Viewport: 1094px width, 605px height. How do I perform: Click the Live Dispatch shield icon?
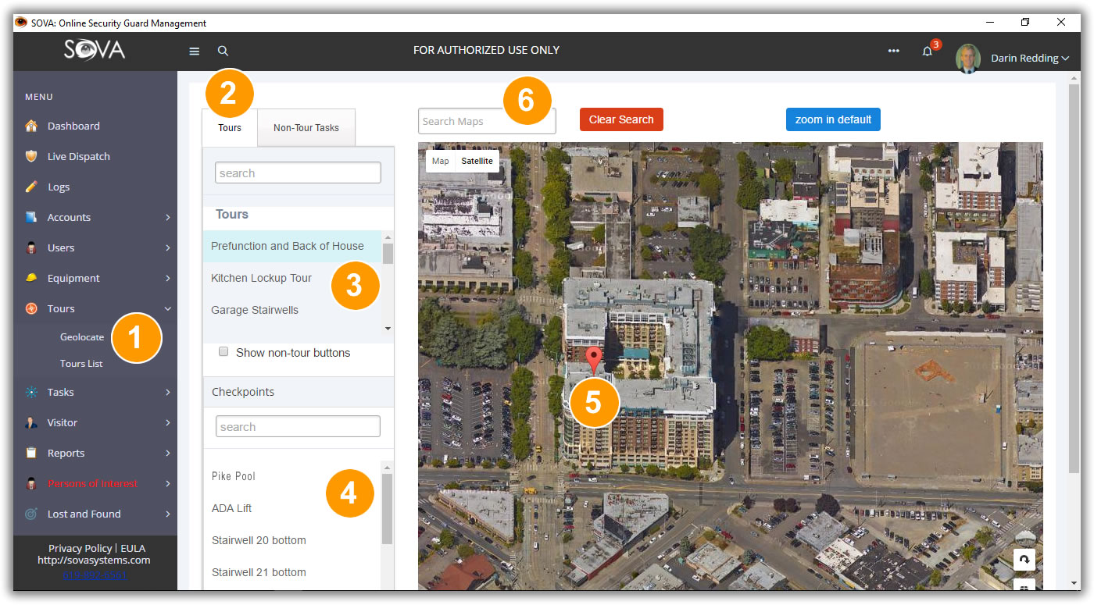coord(31,156)
